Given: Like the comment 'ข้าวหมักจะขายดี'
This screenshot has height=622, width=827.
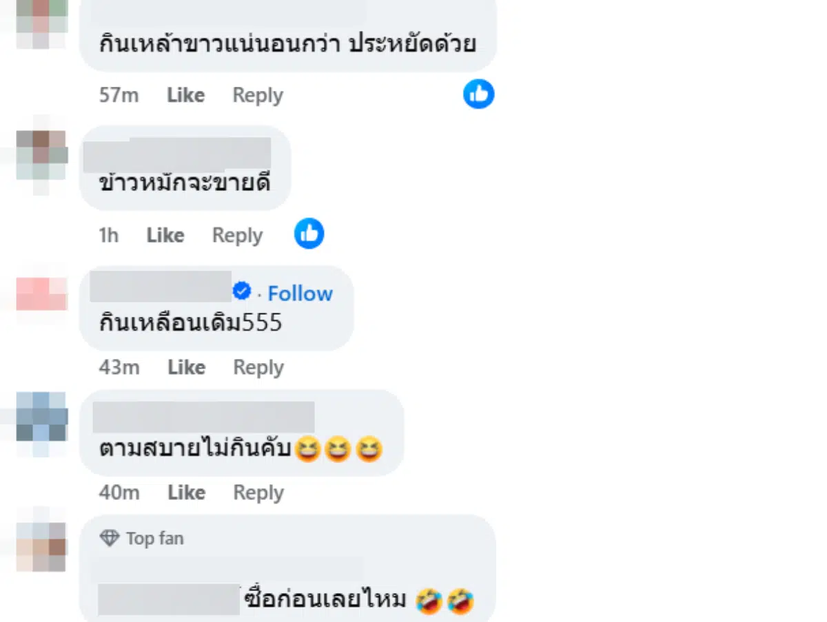Looking at the screenshot, I should click(165, 235).
